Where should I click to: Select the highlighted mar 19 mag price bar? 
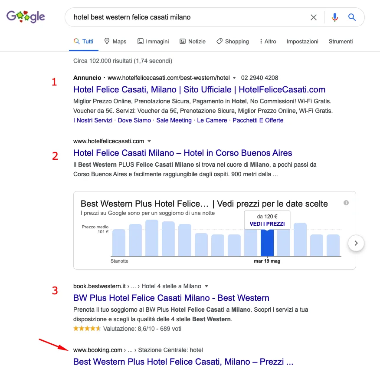(267, 243)
